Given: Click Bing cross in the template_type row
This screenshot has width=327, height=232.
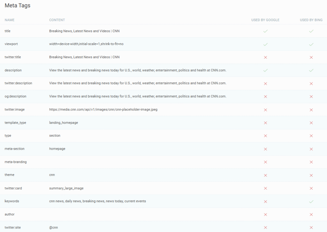Looking at the screenshot, I should [x=311, y=123].
